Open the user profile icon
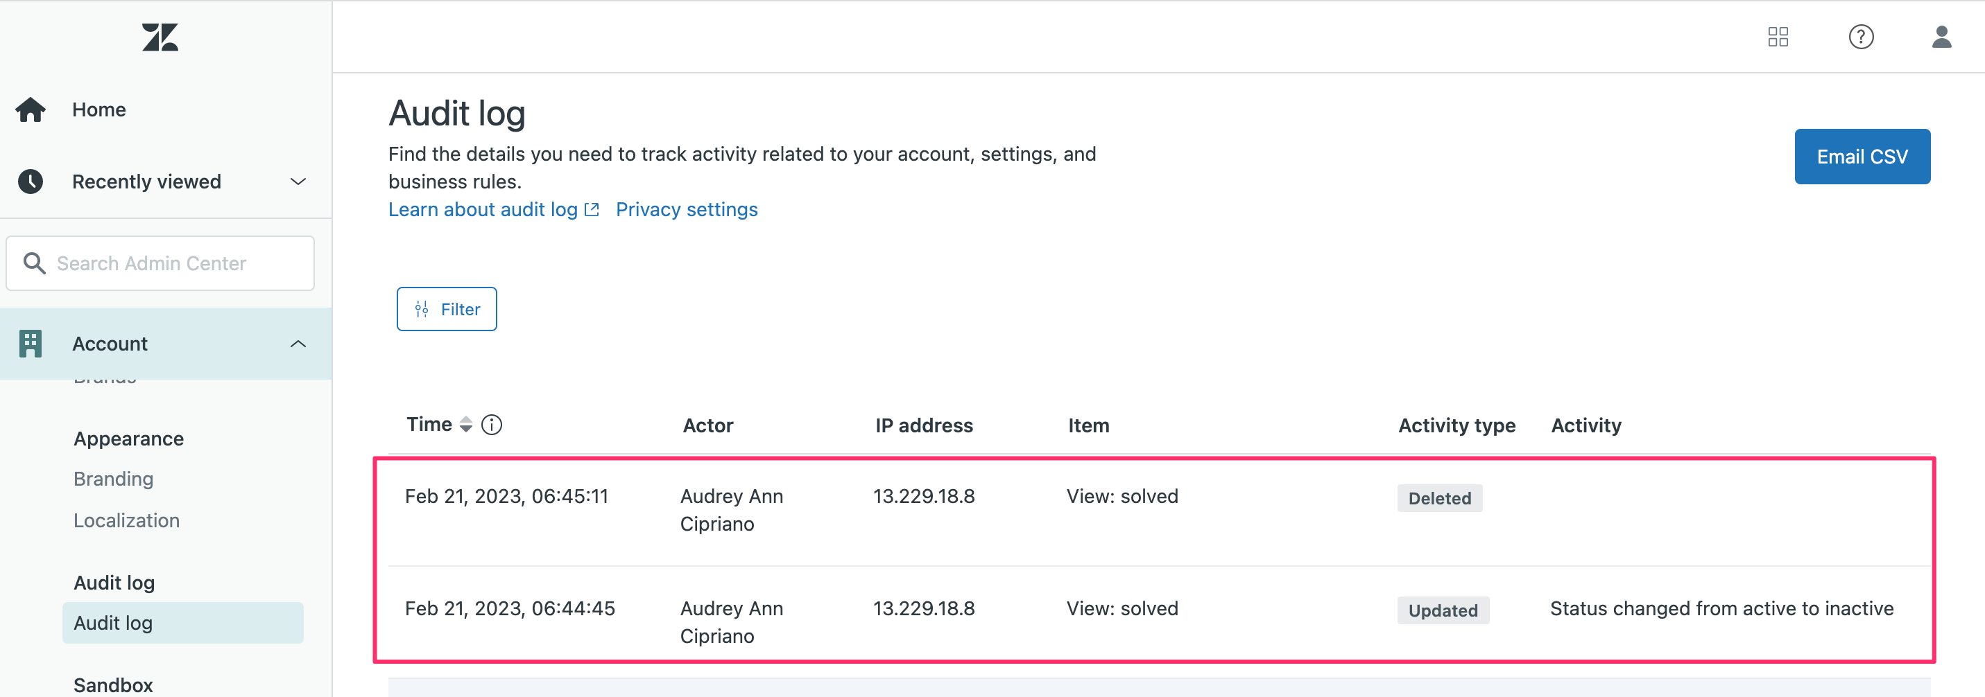This screenshot has width=1985, height=697. (1941, 37)
